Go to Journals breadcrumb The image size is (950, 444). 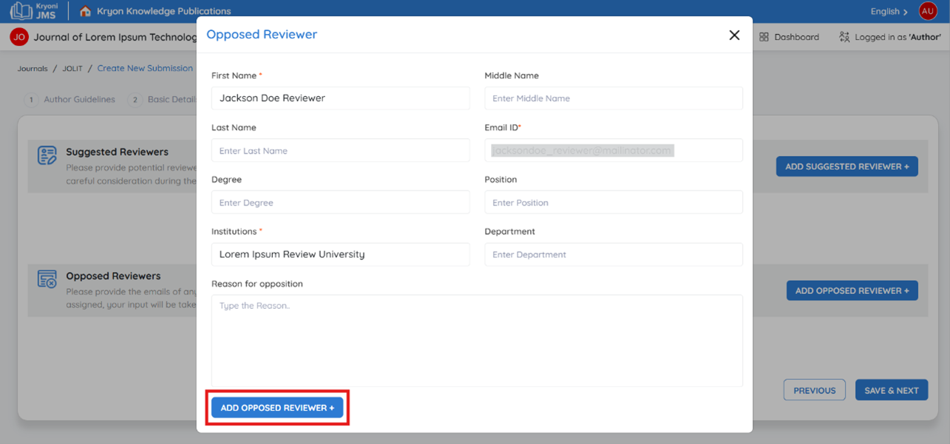[x=33, y=69]
